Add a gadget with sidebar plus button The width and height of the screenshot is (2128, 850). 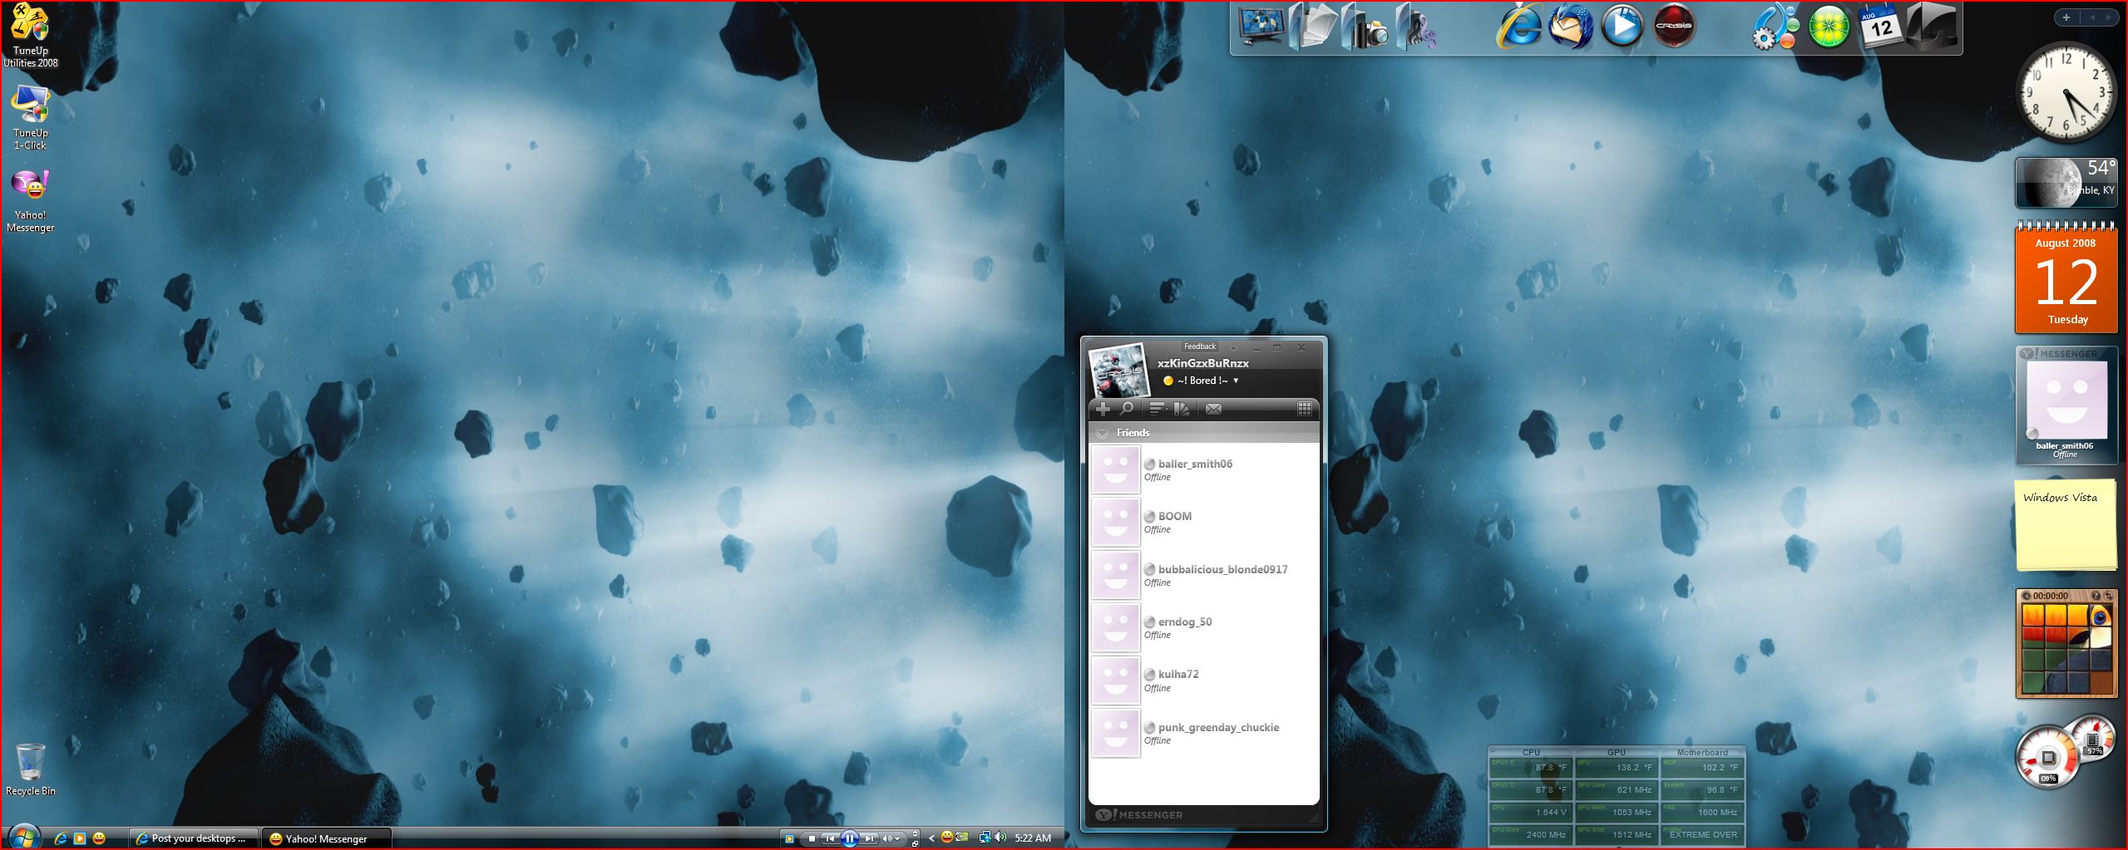tap(2066, 17)
